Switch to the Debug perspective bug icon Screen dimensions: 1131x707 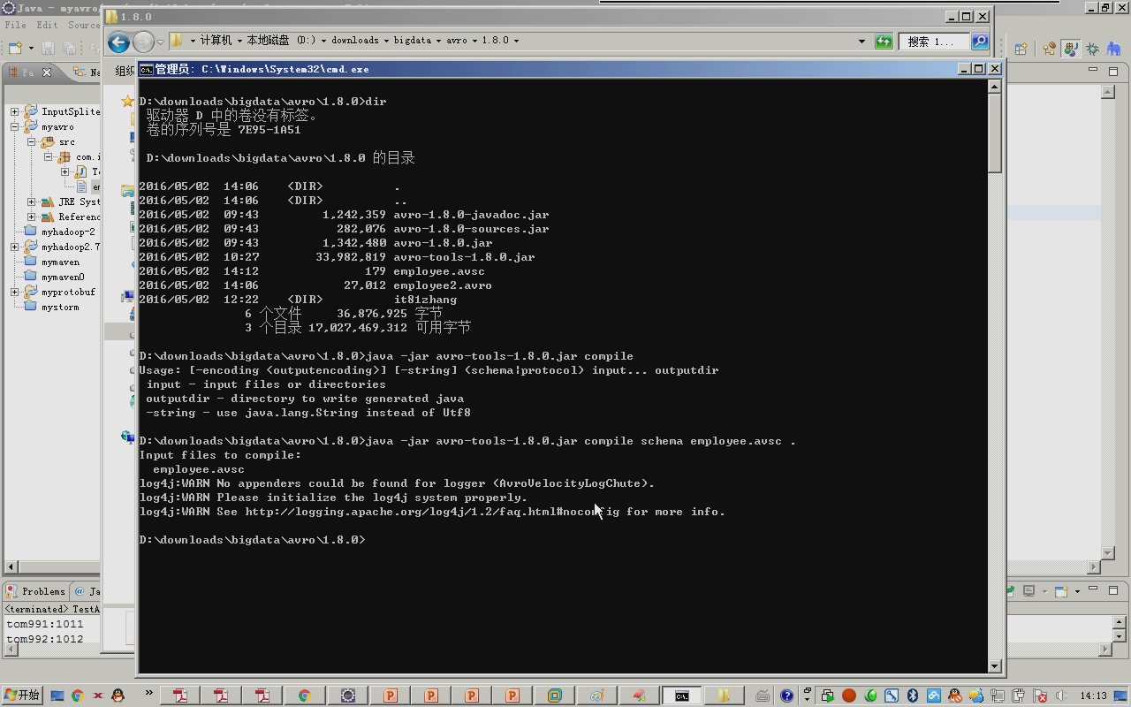coord(1093,49)
